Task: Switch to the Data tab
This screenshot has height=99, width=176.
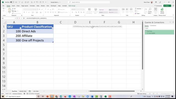Action: click(x=38, y=6)
